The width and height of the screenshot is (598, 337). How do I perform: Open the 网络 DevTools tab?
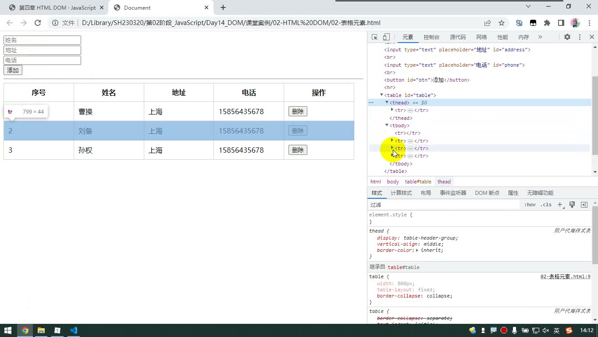point(481,37)
